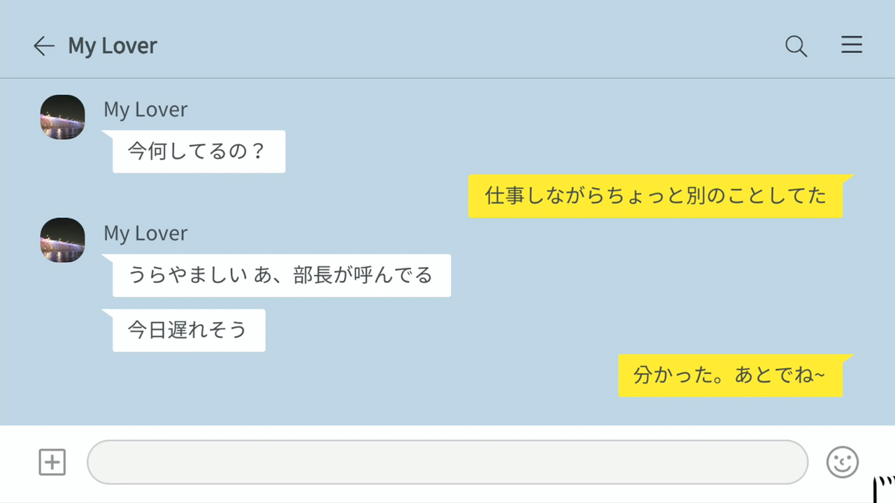
Task: Go back using the left arrow
Action: pos(43,46)
